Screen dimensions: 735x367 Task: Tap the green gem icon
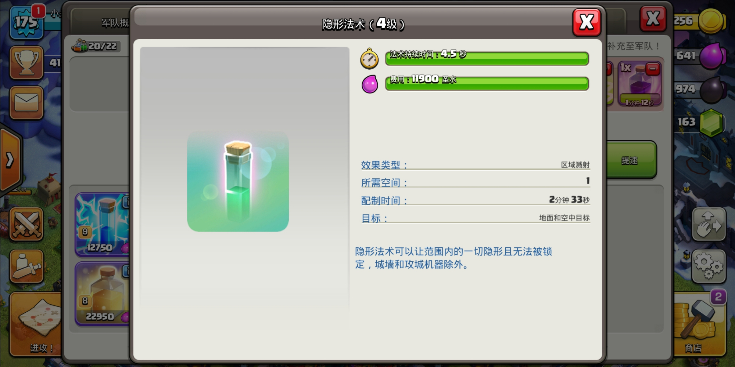[711, 123]
